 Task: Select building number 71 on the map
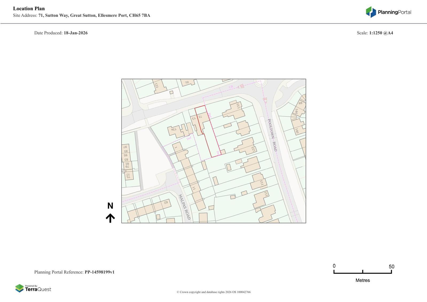click(x=201, y=117)
